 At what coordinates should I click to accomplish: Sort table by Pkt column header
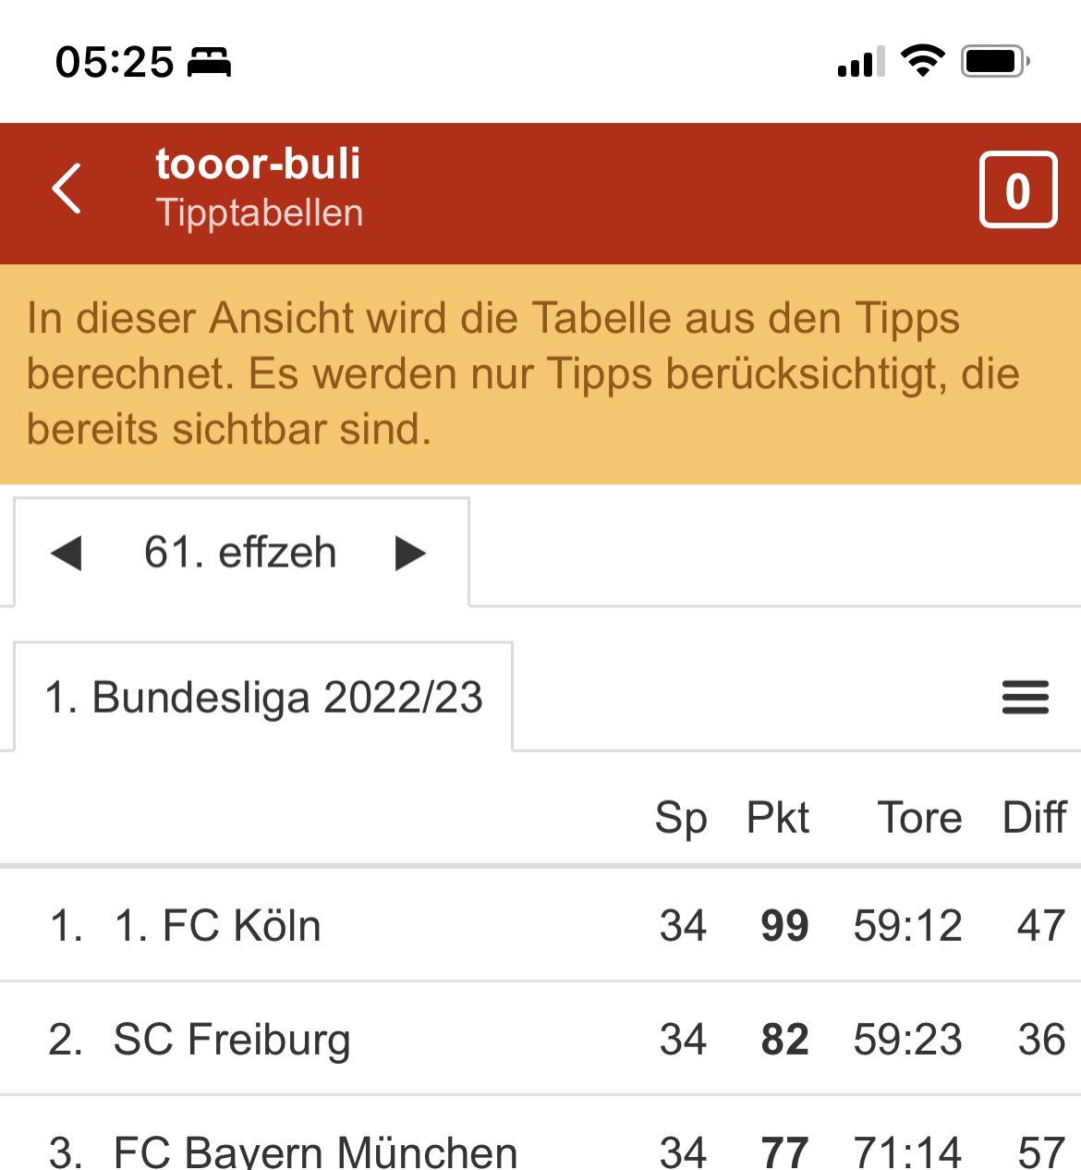coord(777,818)
